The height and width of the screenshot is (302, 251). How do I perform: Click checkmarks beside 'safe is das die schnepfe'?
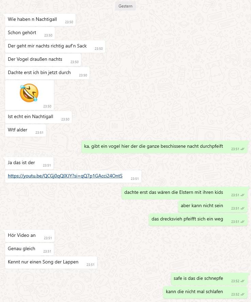tap(242, 281)
